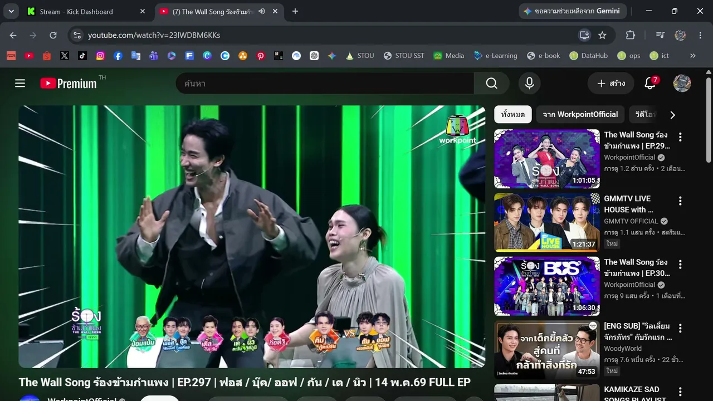Switch to The Wall Song YouTube tab
The height and width of the screenshot is (401, 713).
coord(219,11)
